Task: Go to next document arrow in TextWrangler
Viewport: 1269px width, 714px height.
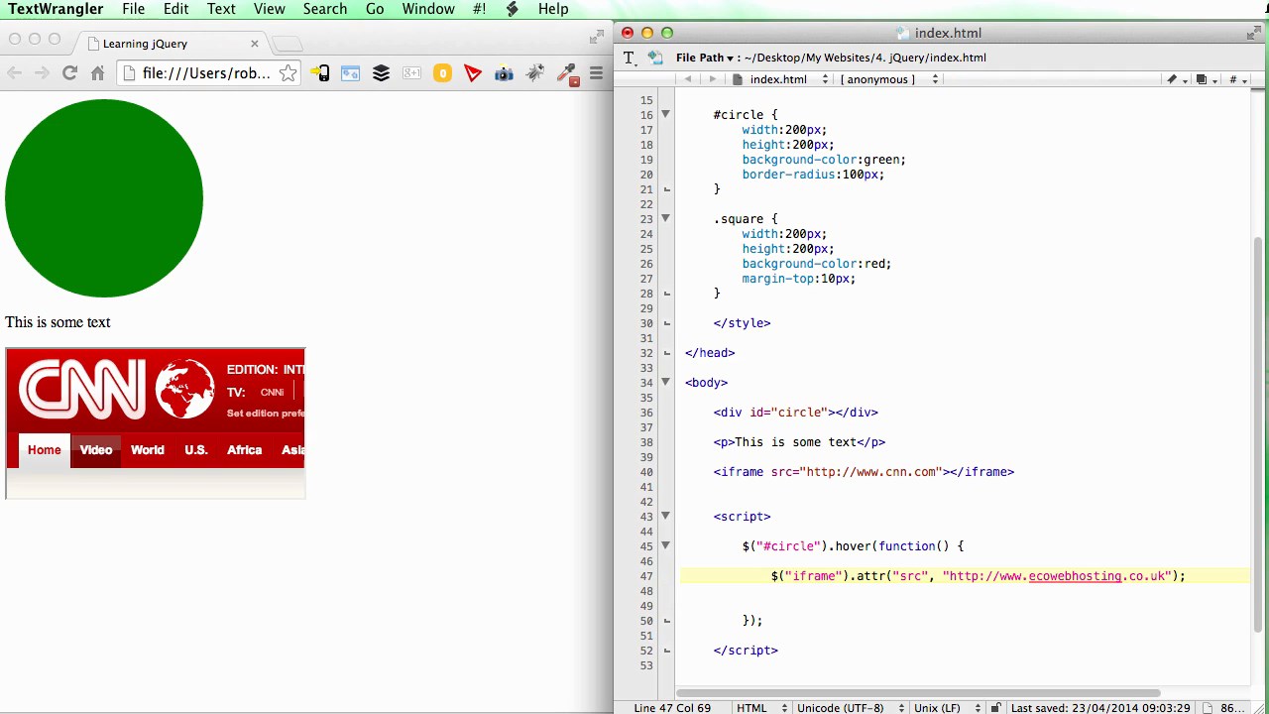Action: pyautogui.click(x=712, y=79)
